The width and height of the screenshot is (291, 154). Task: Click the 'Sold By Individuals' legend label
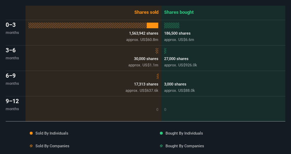pos(52,133)
